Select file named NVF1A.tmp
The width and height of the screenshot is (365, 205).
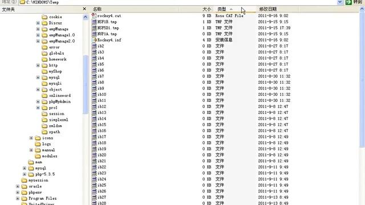click(x=107, y=34)
